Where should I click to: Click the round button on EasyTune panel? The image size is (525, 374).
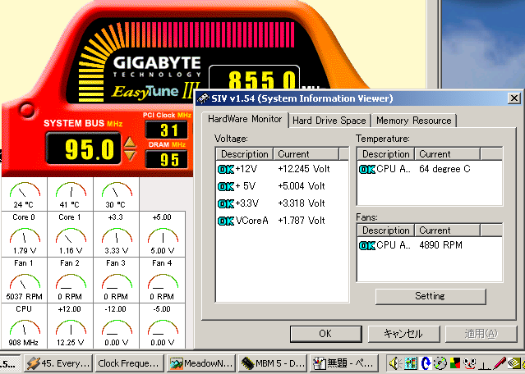(x=27, y=110)
